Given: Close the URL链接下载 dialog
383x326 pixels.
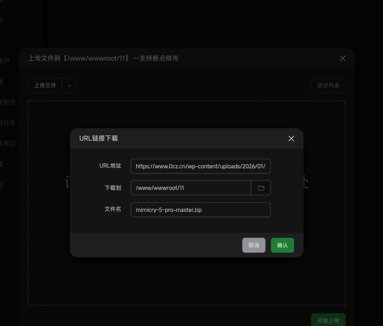Looking at the screenshot, I should pos(291,138).
